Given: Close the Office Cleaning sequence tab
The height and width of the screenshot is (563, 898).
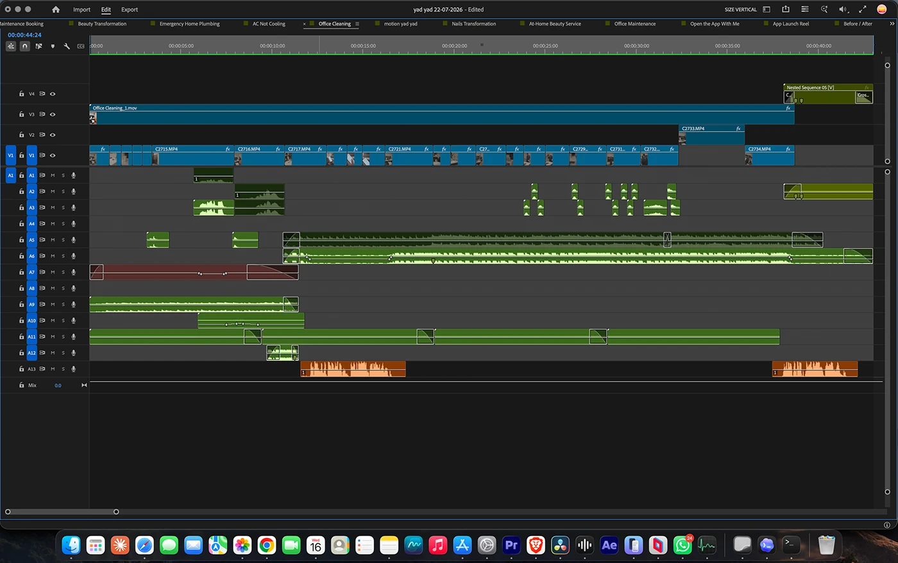Looking at the screenshot, I should click(304, 24).
